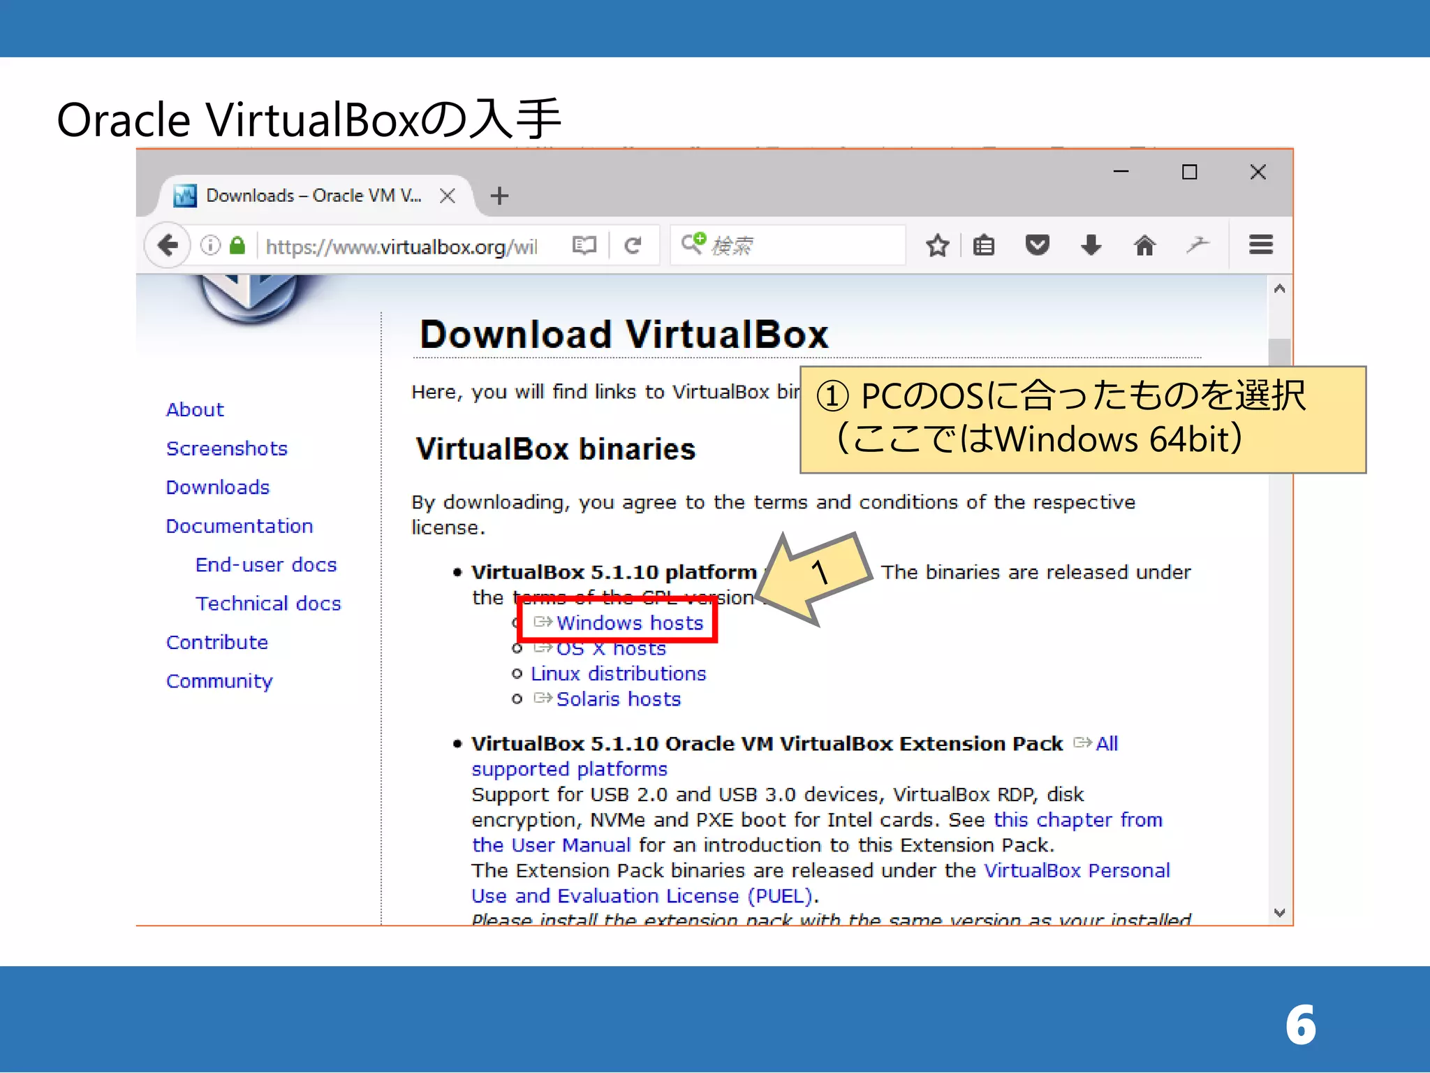Open Technical docs link

(268, 604)
